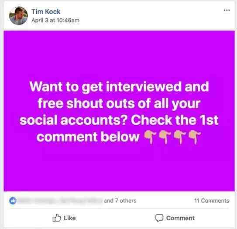
Task: Click the Like label text
Action: point(70,218)
